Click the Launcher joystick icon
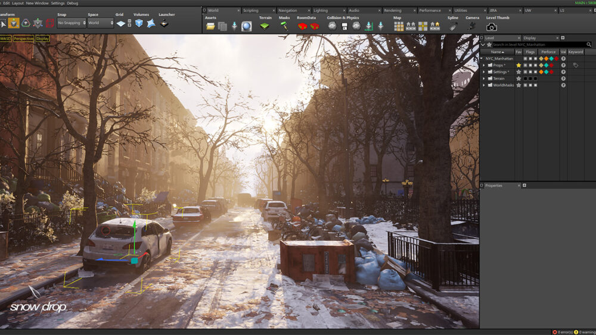 click(164, 24)
